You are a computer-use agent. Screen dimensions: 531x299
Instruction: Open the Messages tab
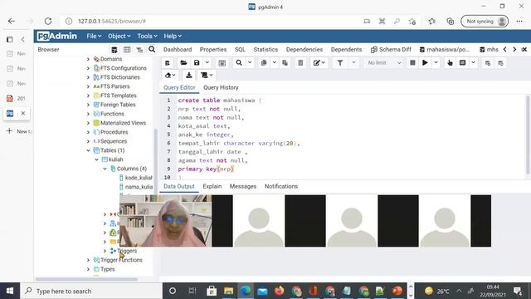[x=243, y=186]
